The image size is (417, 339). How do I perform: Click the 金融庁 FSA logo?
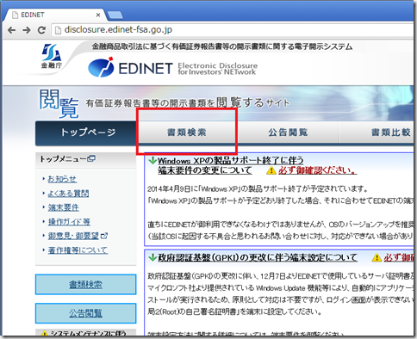tap(52, 56)
